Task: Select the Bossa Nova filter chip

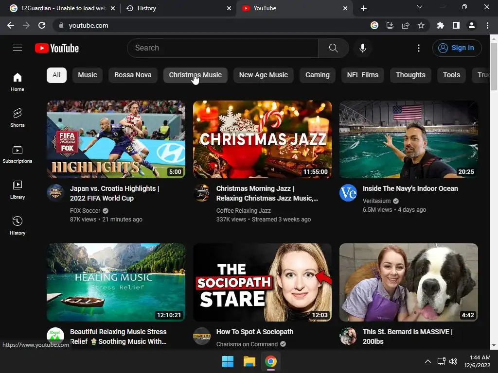Action: (133, 75)
